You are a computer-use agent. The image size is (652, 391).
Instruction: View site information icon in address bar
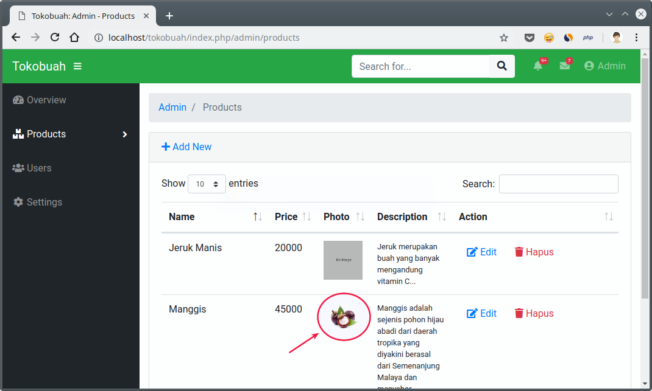pyautogui.click(x=99, y=38)
